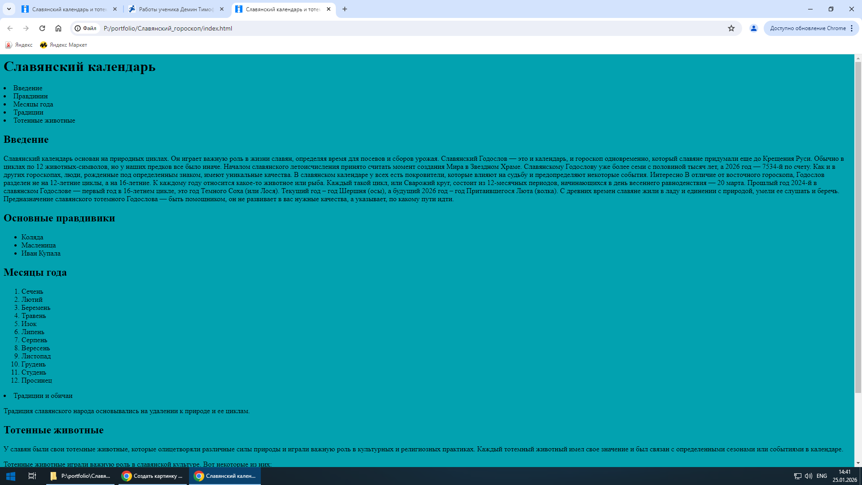Open Яндекс bookmark

click(x=19, y=45)
